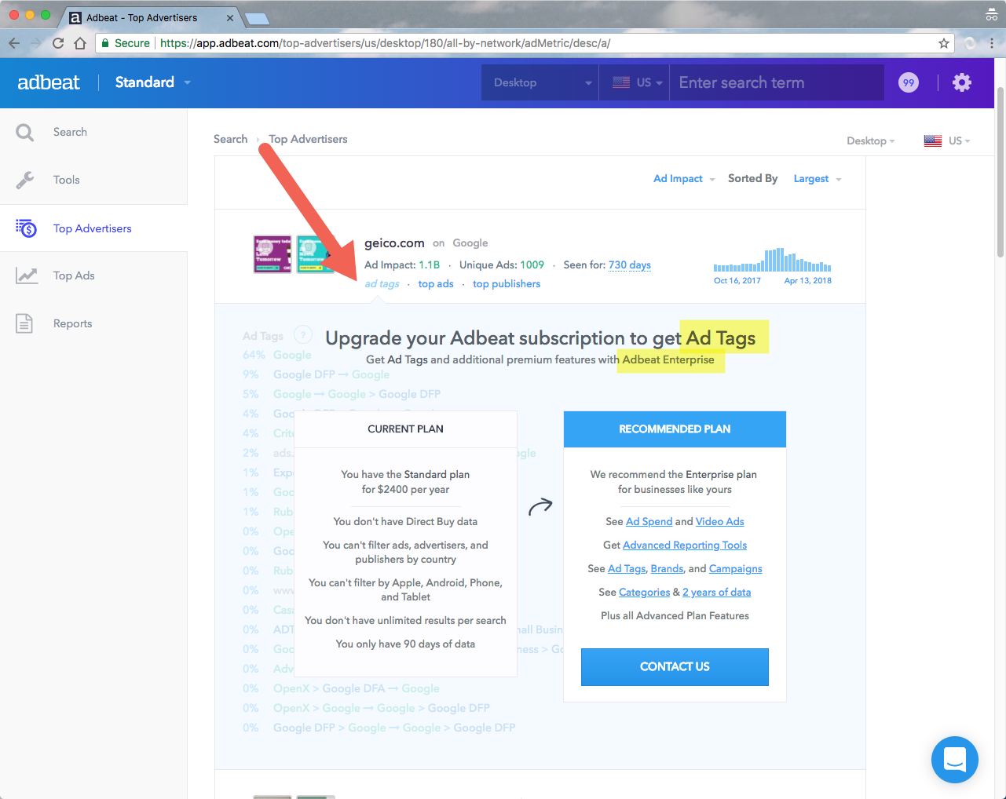Open the chat bubble widget
This screenshot has width=1006, height=799.
pyautogui.click(x=955, y=760)
